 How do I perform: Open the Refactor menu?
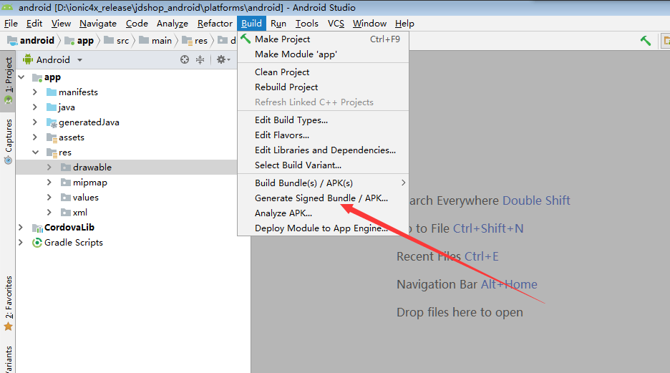coord(215,24)
